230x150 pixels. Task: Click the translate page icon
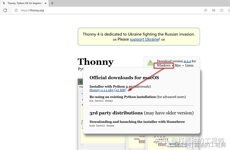[x=214, y=10]
